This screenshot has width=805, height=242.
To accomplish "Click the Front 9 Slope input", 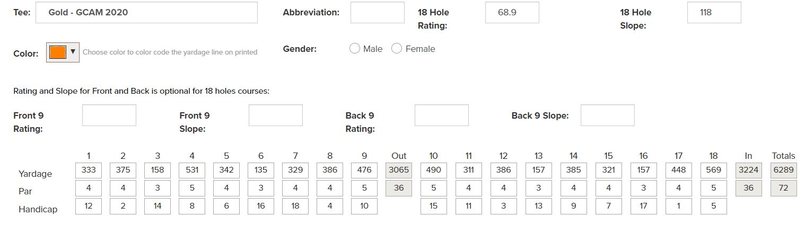I will tap(276, 115).
